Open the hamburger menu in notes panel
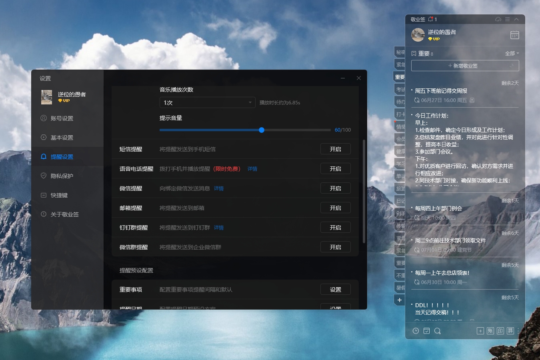The image size is (540, 360). (x=507, y=19)
